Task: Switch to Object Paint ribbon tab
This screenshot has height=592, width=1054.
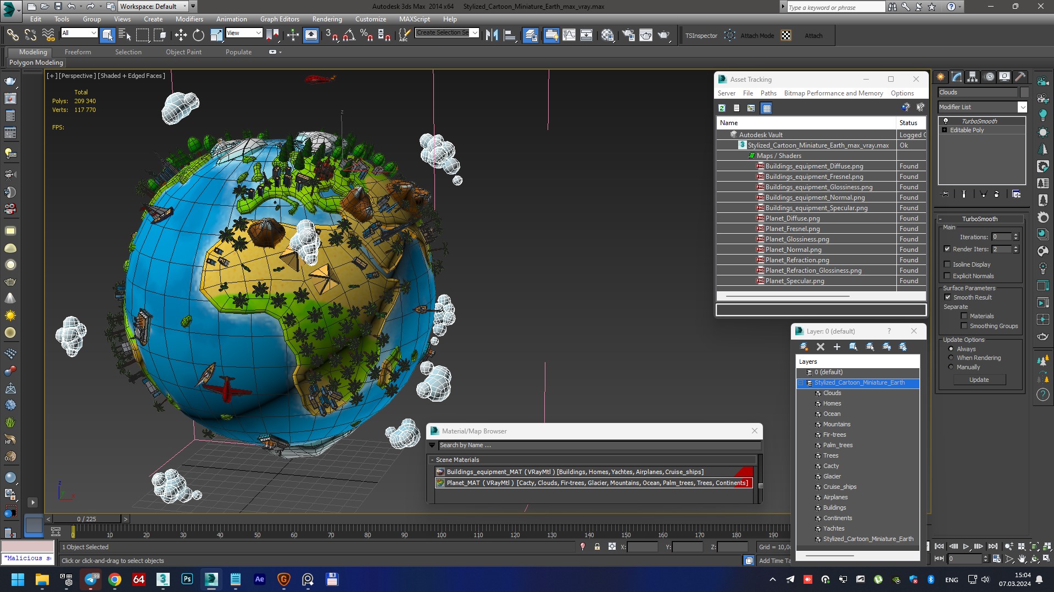Action: (183, 52)
